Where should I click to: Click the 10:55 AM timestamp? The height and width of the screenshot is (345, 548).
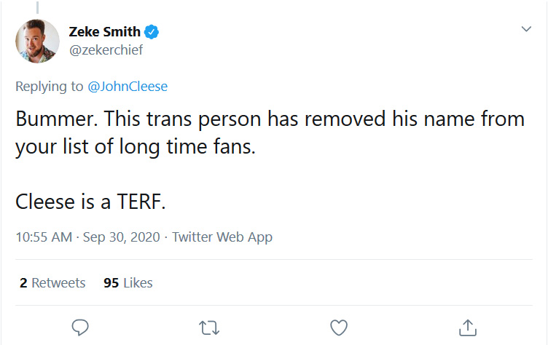pyautogui.click(x=44, y=237)
